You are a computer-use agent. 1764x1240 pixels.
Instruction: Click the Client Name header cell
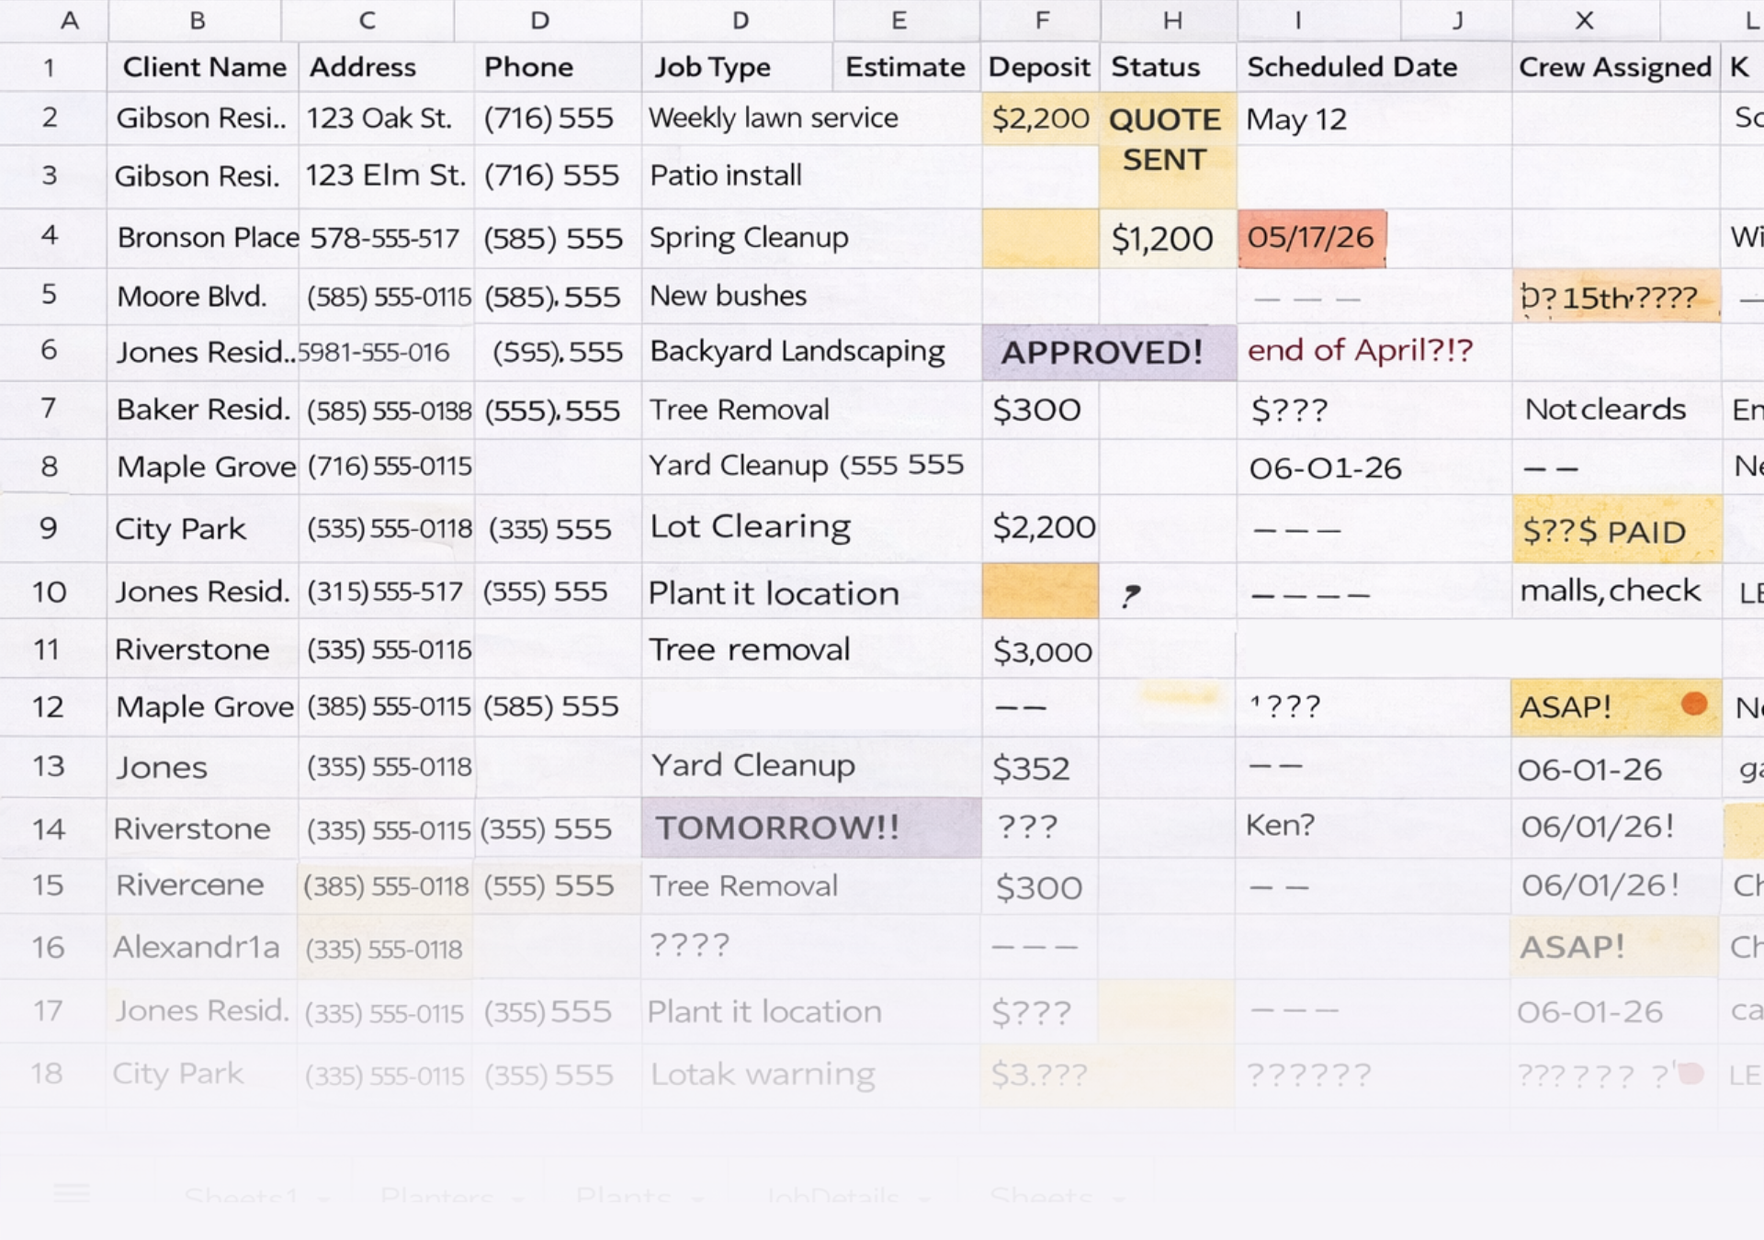tap(204, 67)
